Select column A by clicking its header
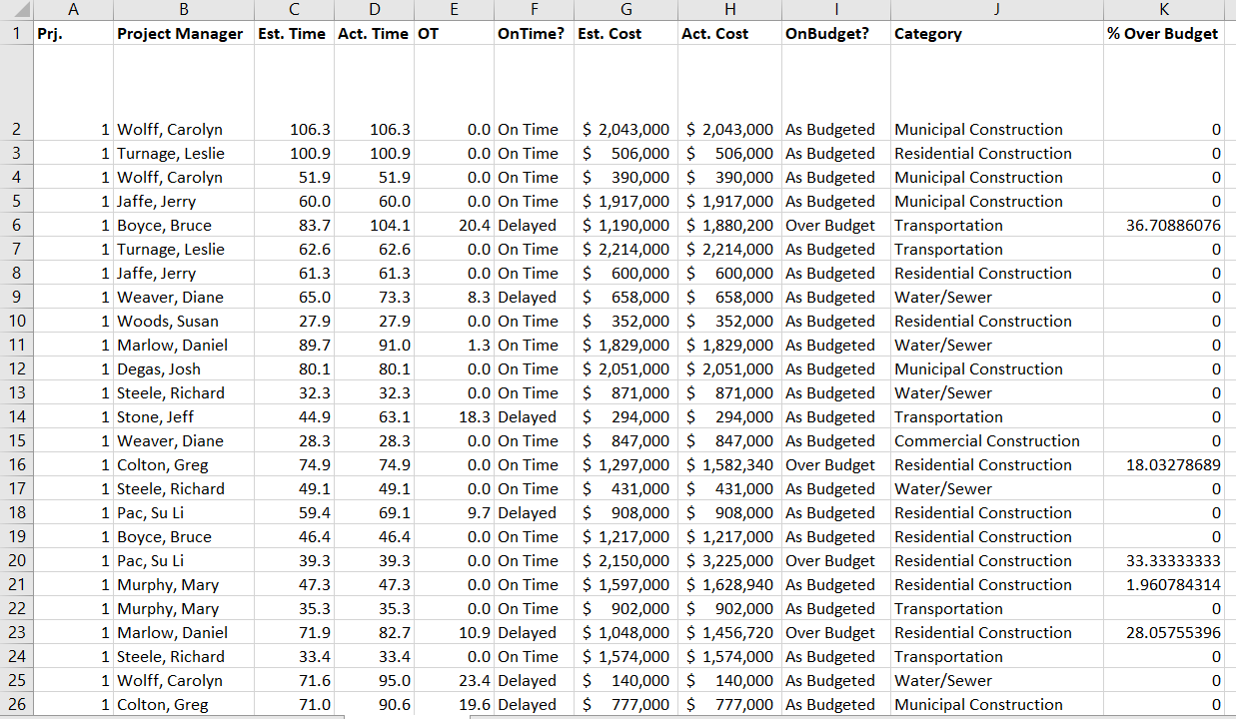Image resolution: width=1236 pixels, height=719 pixels. (x=73, y=10)
